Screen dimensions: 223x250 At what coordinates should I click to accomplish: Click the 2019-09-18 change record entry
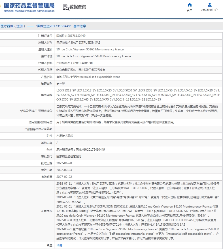pyautogui.click(x=137, y=200)
